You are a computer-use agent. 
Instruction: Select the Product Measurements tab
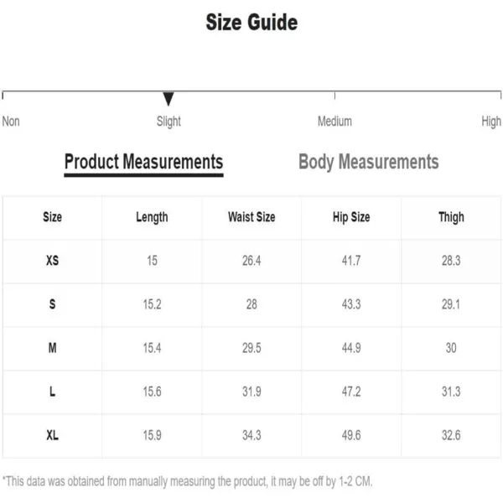tap(143, 162)
